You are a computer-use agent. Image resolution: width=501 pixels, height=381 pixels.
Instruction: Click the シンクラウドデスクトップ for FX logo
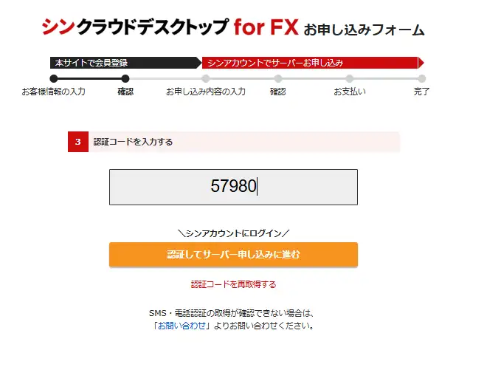(x=170, y=28)
